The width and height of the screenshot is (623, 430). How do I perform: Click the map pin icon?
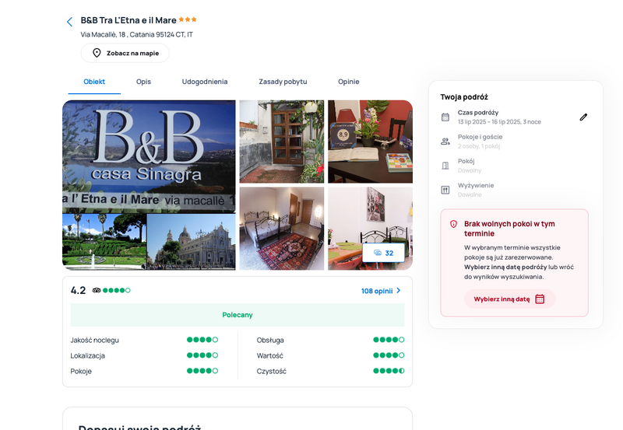(x=97, y=53)
